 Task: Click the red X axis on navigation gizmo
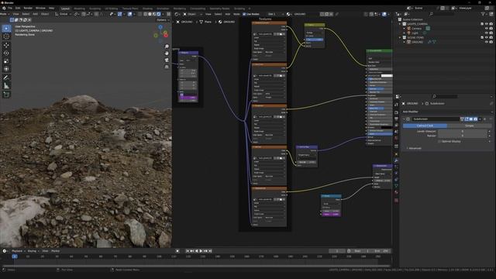[166, 35]
